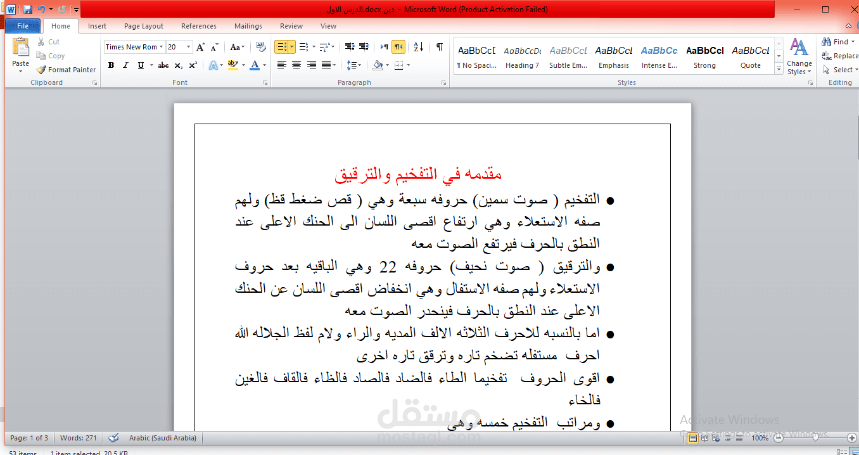Toggle Italic formatting

(x=125, y=65)
